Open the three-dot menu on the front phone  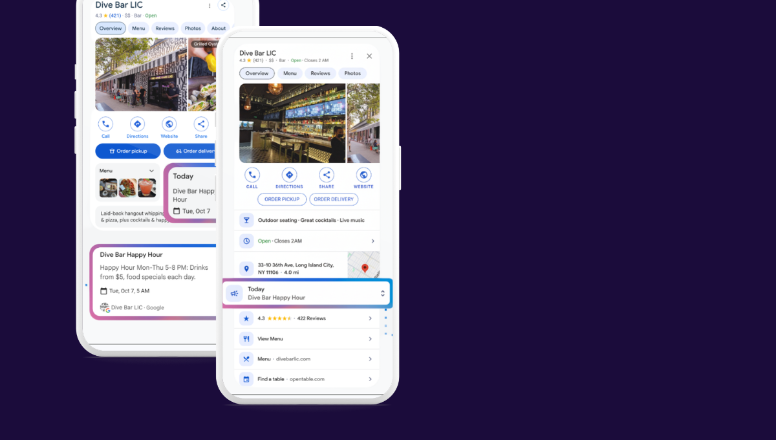click(x=352, y=56)
